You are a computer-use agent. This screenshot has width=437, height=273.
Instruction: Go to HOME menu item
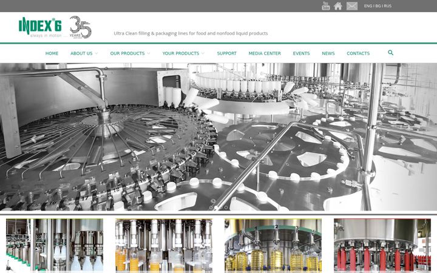click(52, 53)
